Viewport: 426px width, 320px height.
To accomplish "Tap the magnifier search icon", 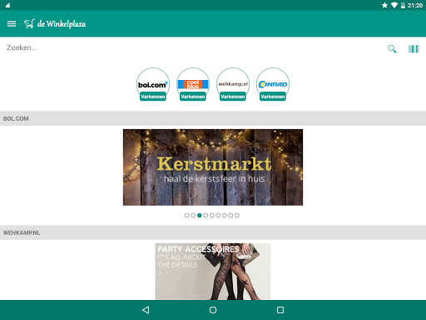I will tap(392, 49).
